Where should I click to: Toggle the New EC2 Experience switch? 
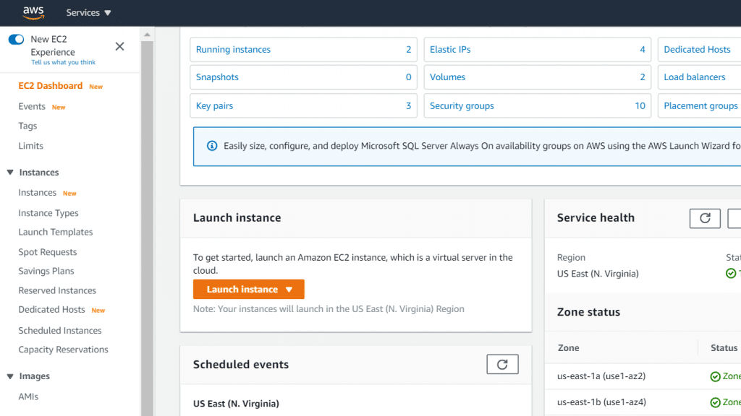click(16, 40)
